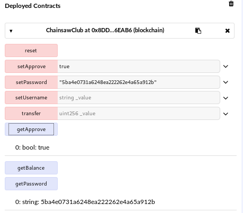Copy ChainsawClub contract address to clipboard
The width and height of the screenshot is (243, 213).
pos(198,31)
